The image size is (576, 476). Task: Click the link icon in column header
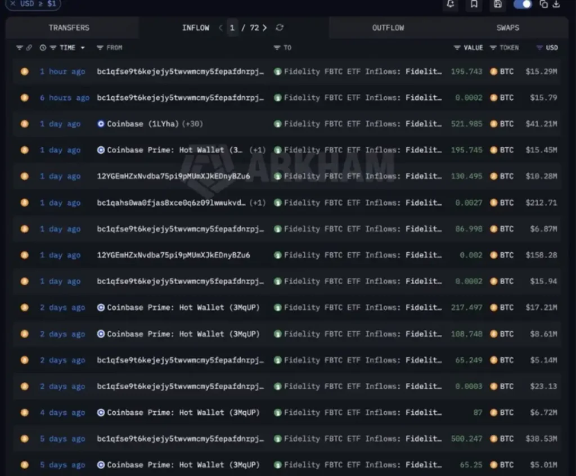click(29, 48)
